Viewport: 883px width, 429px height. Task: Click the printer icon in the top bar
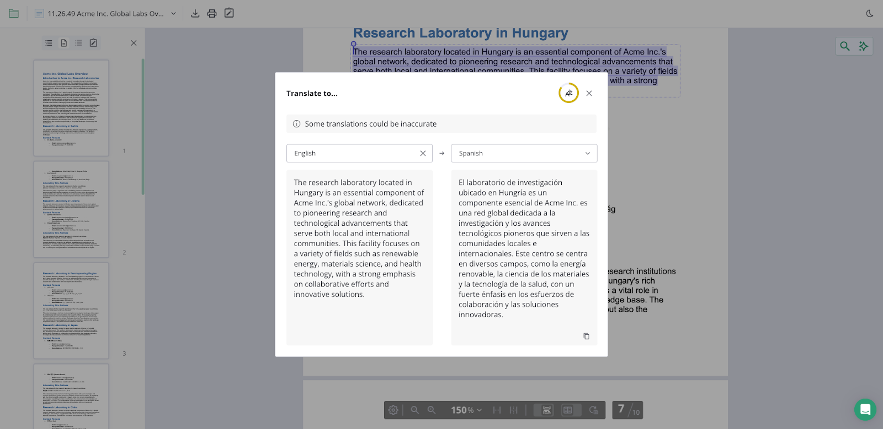click(212, 13)
